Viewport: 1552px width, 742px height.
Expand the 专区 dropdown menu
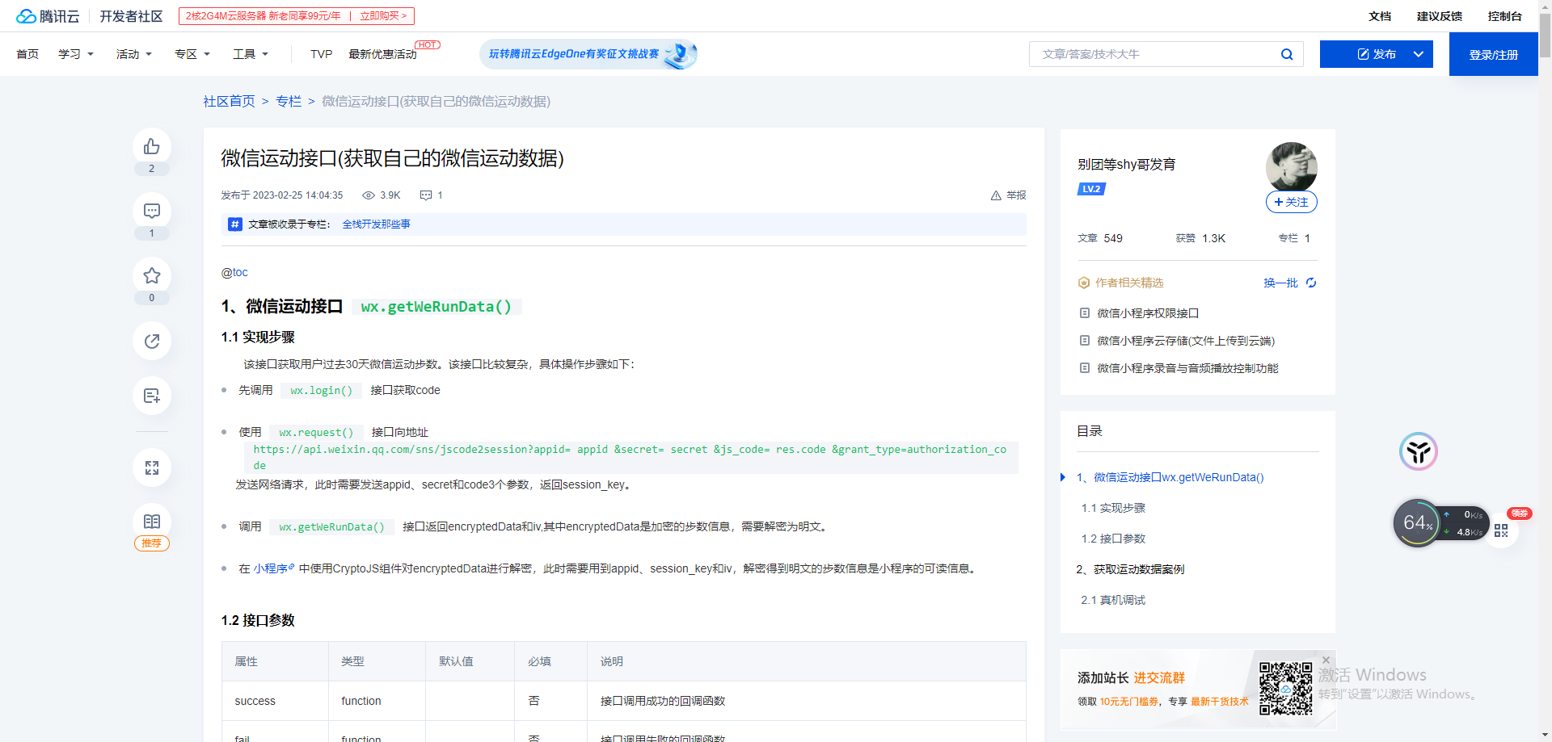point(192,54)
